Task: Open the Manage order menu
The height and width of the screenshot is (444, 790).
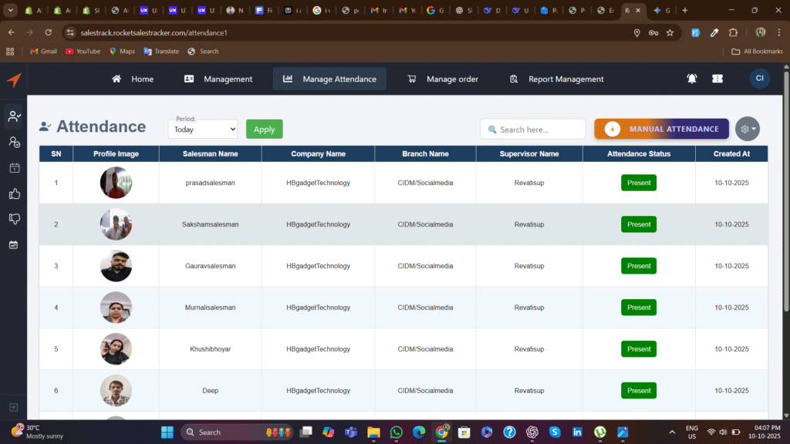Action: pyautogui.click(x=442, y=79)
